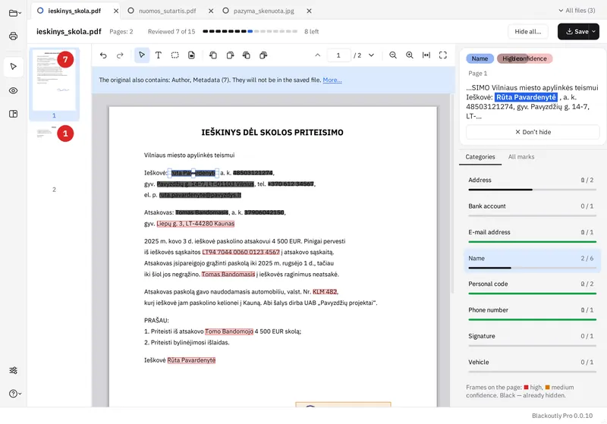Expand the All files (3) dropdown
607x424 pixels.
tap(577, 11)
